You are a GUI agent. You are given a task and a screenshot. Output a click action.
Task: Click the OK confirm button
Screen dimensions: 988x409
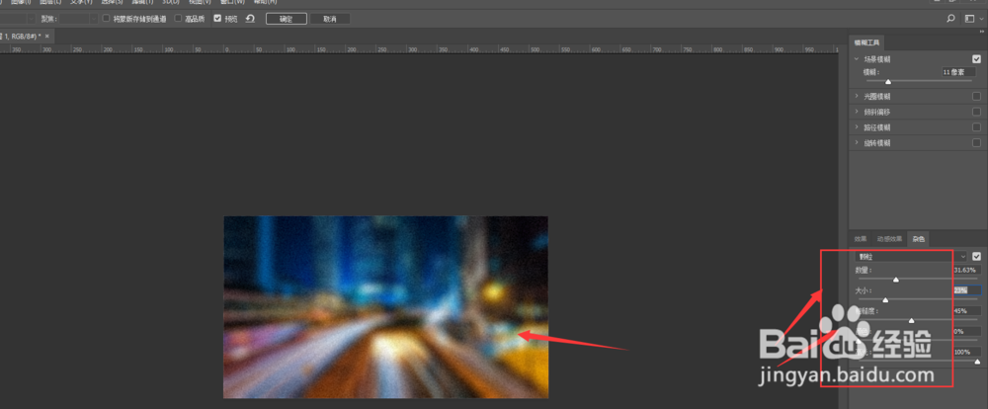click(287, 19)
